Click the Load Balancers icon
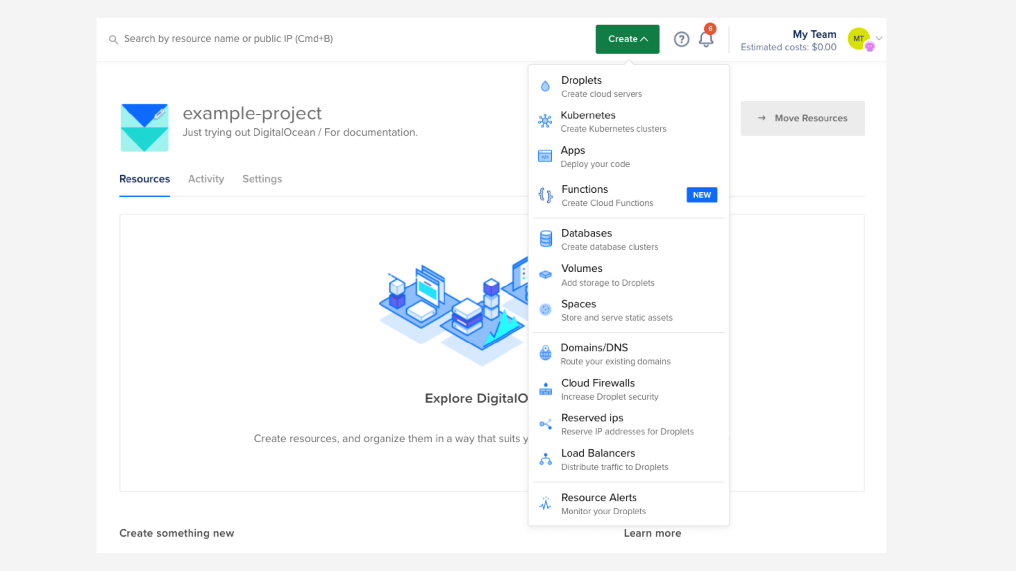This screenshot has height=571, width=1016. click(x=545, y=459)
